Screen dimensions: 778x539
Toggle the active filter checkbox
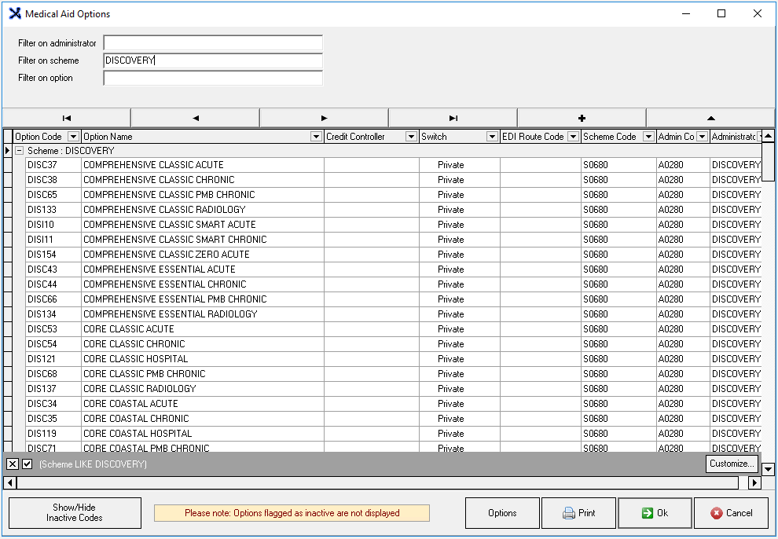tap(28, 464)
